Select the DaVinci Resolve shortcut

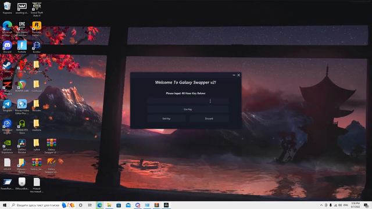point(22,146)
